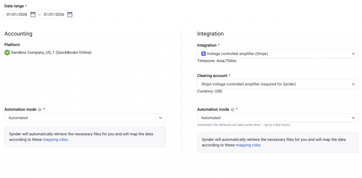Click the end date field 31/01/2026

tap(54, 14)
